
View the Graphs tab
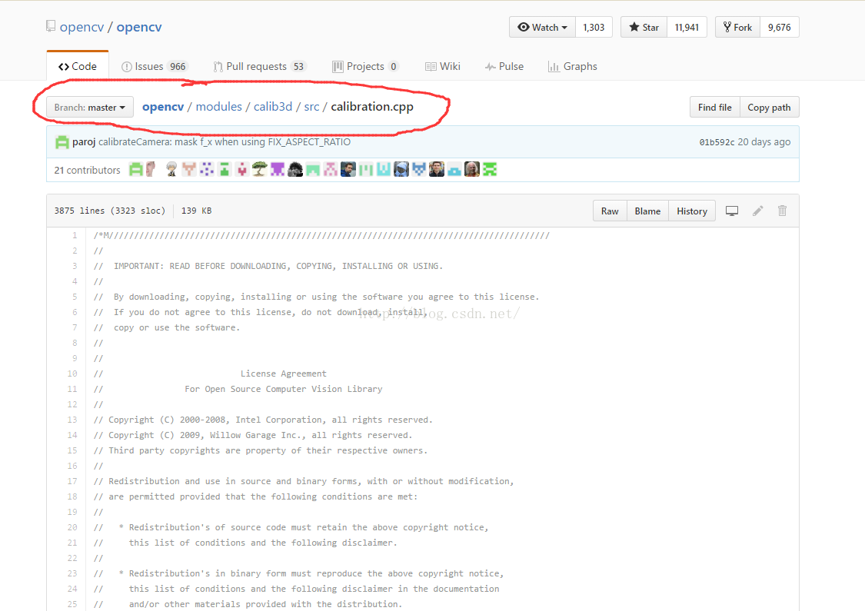(572, 66)
